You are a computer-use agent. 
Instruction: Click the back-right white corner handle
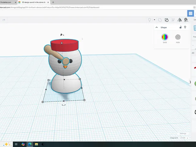(x=80, y=79)
